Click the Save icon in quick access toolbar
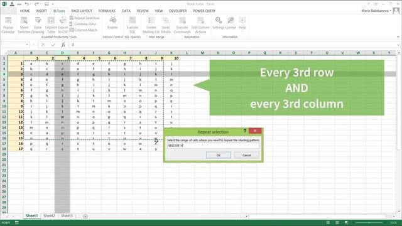This screenshot has height=226, width=402. [46, 4]
